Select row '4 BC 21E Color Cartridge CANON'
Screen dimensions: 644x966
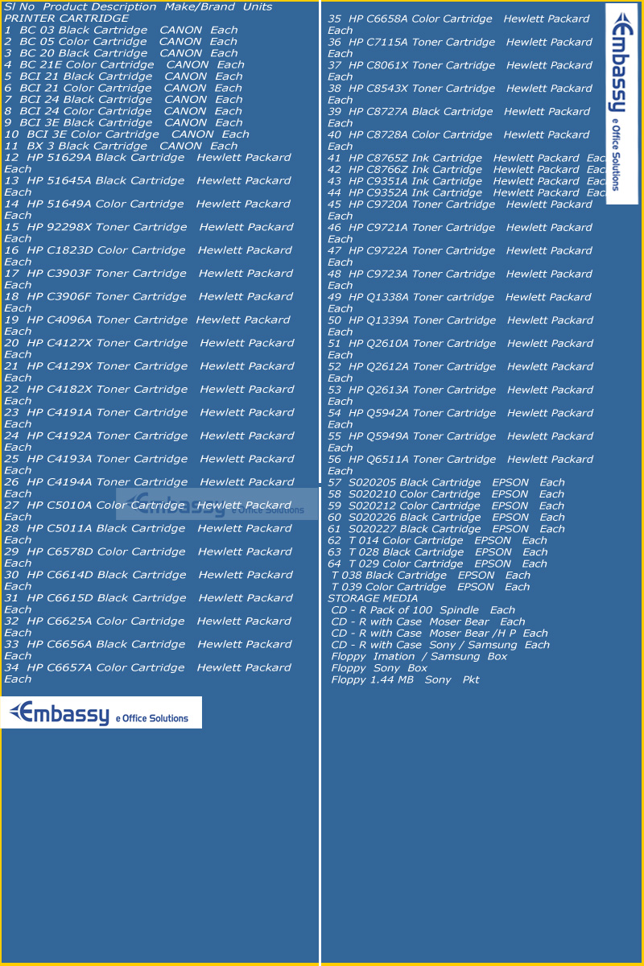(x=124, y=64)
